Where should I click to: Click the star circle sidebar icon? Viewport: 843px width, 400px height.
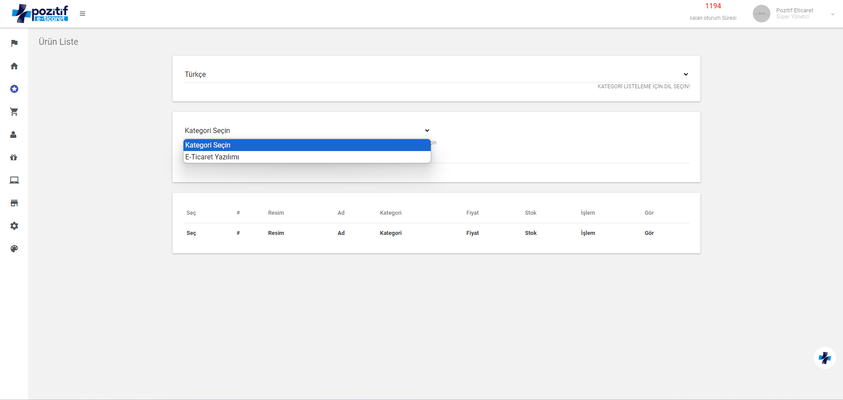pyautogui.click(x=14, y=89)
